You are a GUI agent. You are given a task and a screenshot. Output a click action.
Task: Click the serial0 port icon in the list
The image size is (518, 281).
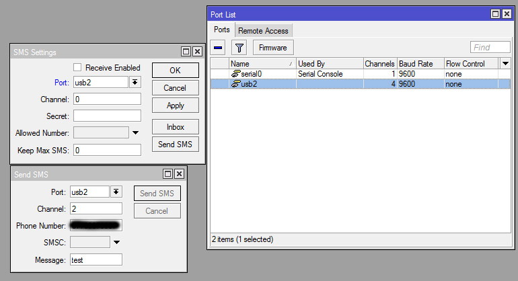235,74
